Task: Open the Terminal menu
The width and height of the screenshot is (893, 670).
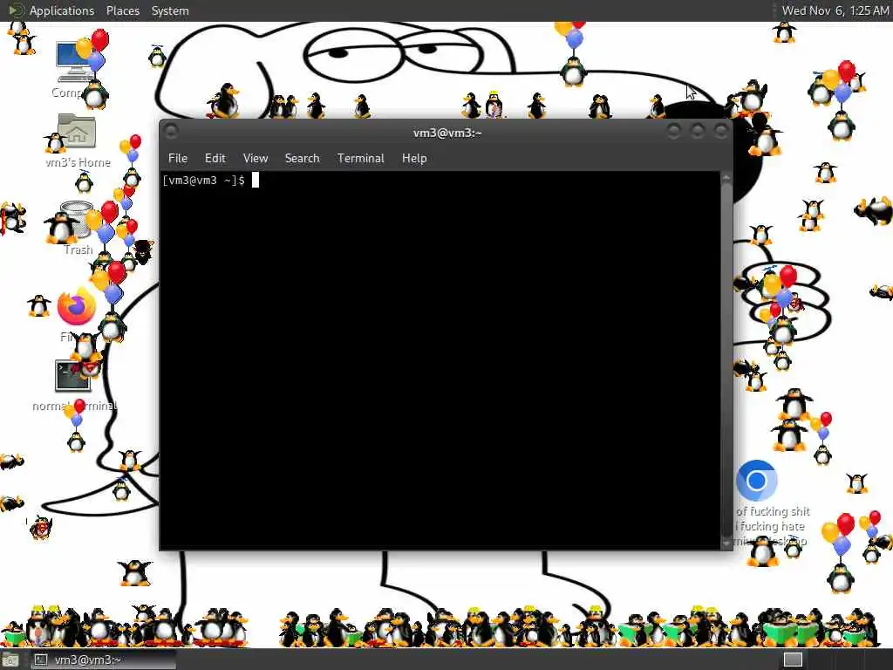Action: [360, 159]
